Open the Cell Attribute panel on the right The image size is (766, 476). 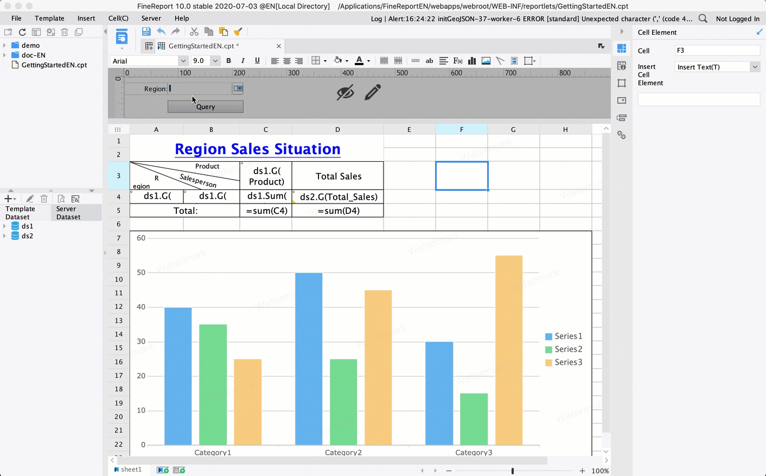click(x=622, y=66)
